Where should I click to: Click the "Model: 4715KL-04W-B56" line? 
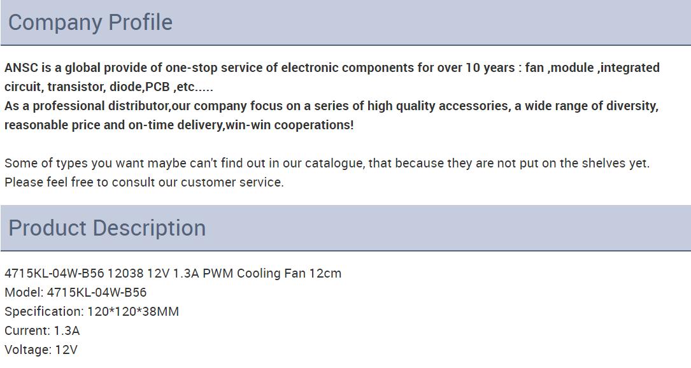tap(75, 292)
